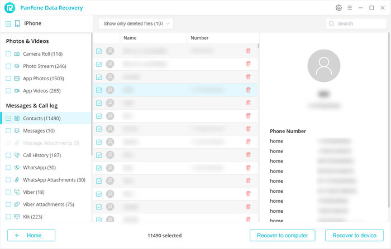Click the Kik chat icon

point(17,217)
